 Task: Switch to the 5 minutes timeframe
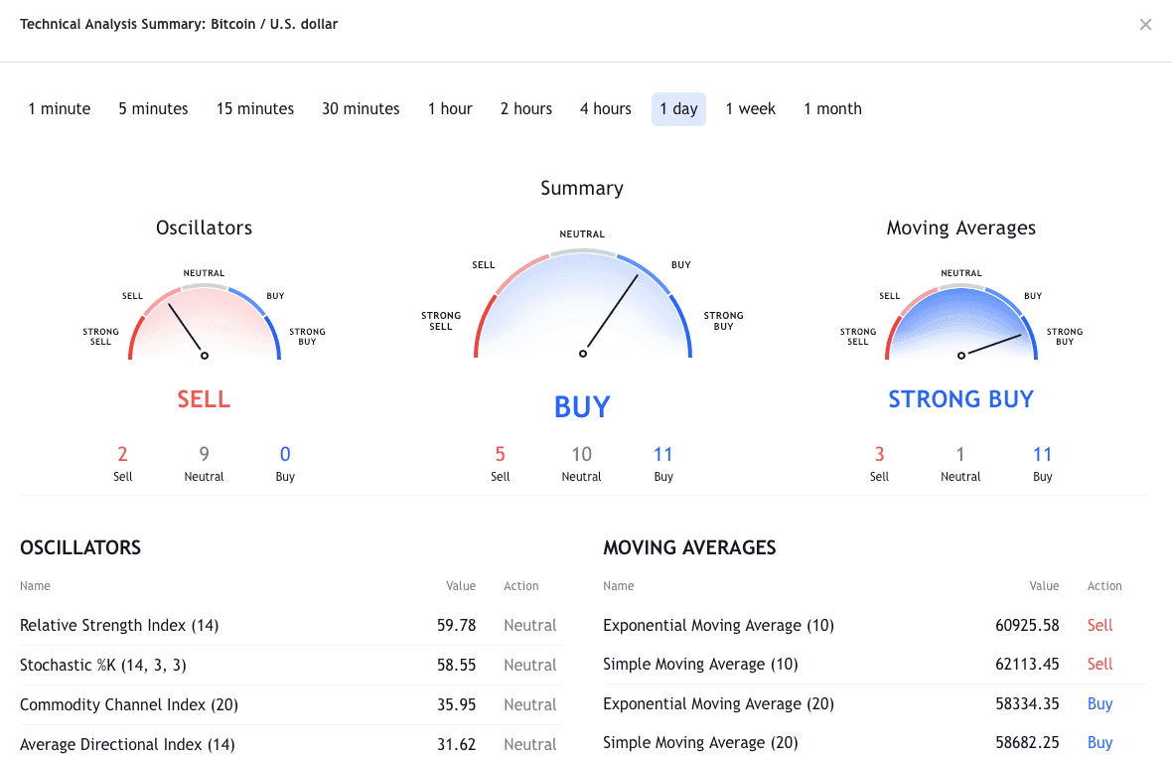coord(153,109)
